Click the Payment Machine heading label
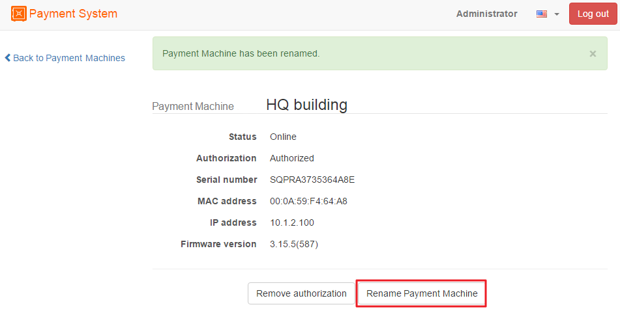The height and width of the screenshot is (309, 620). coord(193,106)
